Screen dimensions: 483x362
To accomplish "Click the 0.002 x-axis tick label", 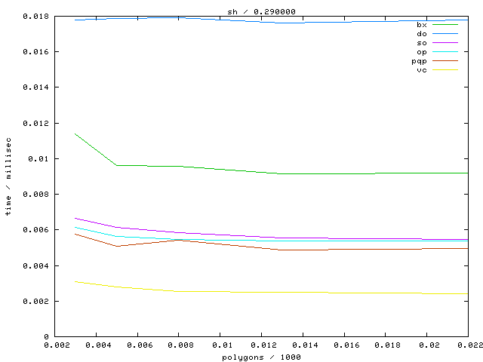I will [54, 345].
